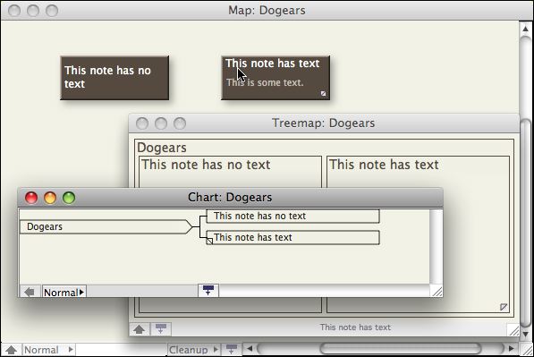Screen dimensions: 534x357
Task: Click up arrow icon in Treemap bottom bar
Action: coord(140,329)
